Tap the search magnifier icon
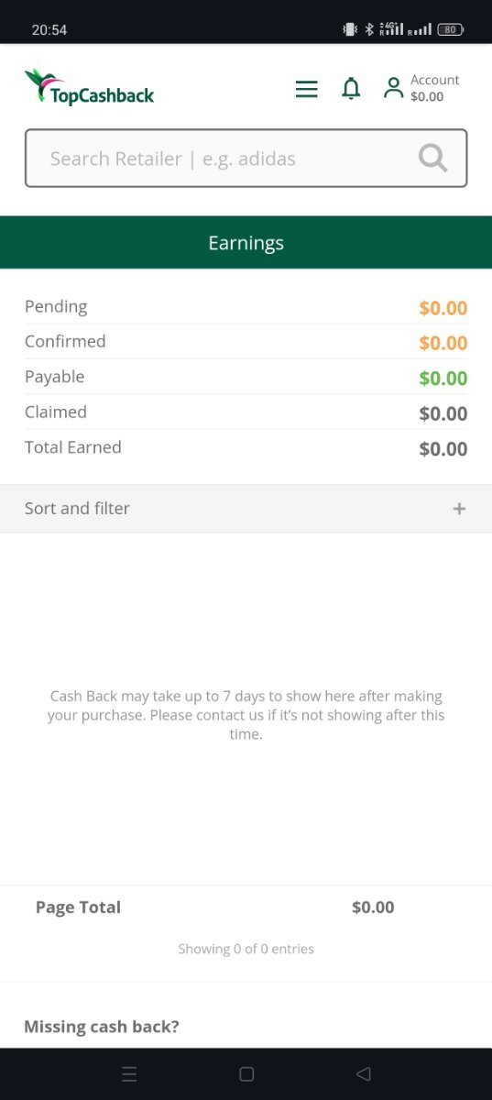 pyautogui.click(x=432, y=159)
